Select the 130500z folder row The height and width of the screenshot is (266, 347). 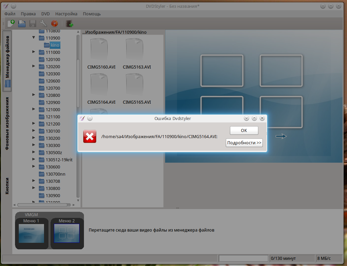50,152
